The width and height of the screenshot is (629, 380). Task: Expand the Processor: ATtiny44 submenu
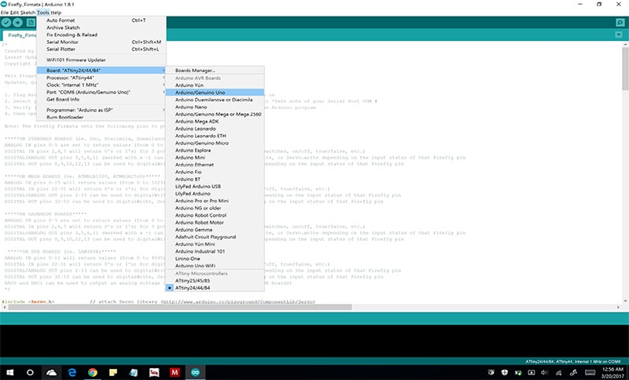point(101,78)
